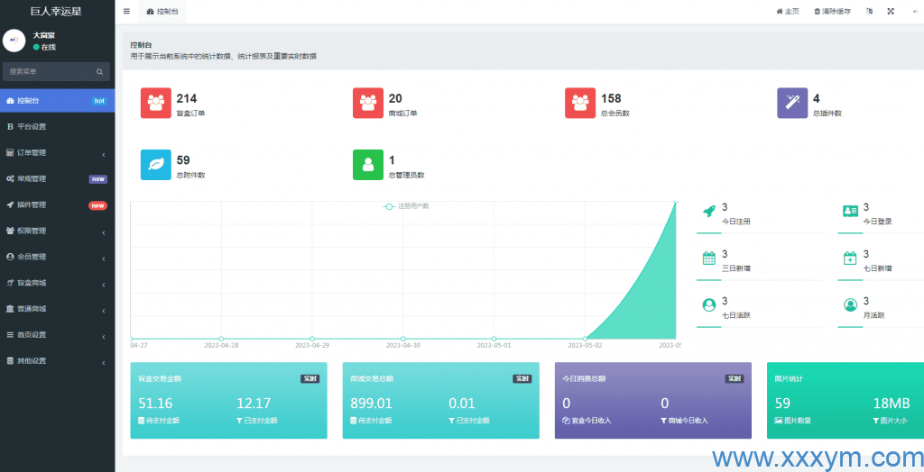Click the fullscreen icon in top bar
924x472 pixels.
point(891,12)
